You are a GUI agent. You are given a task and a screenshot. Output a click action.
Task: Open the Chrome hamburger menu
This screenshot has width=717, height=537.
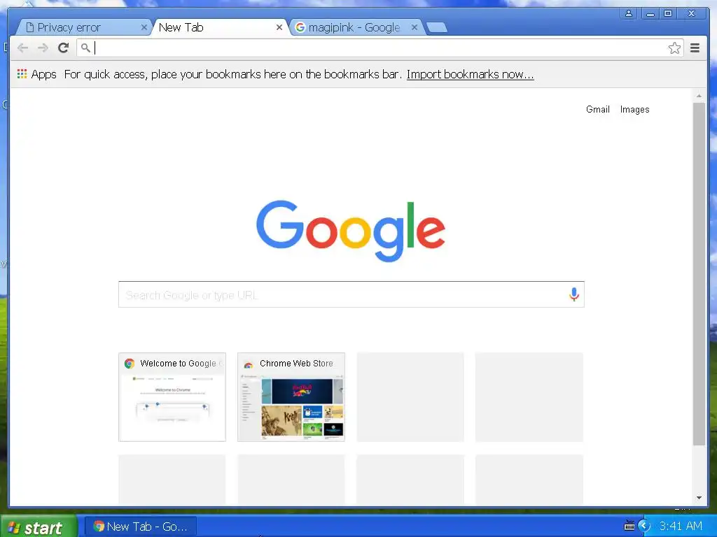coord(695,48)
